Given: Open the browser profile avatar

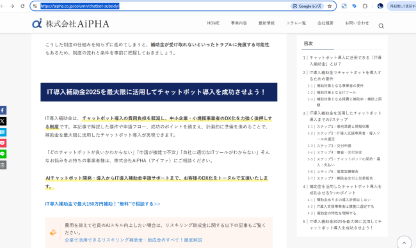Looking at the screenshot, I should click(x=380, y=6).
